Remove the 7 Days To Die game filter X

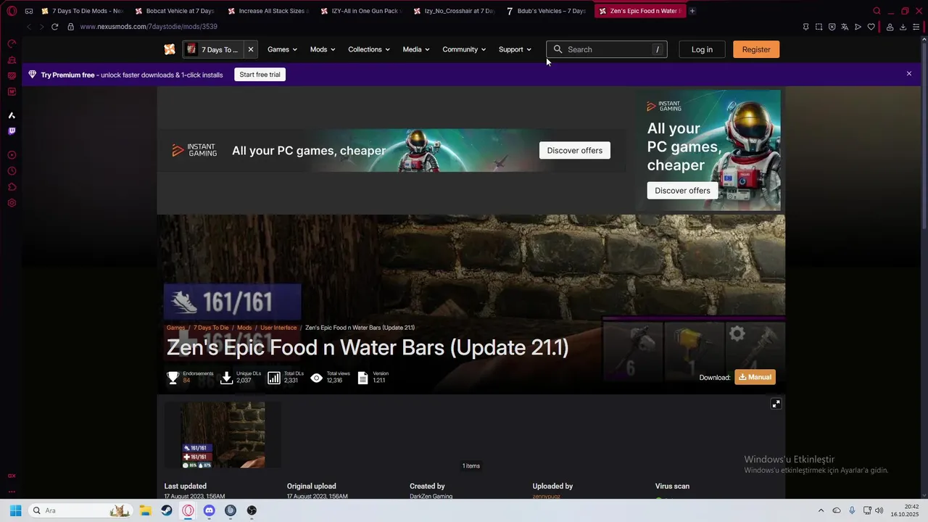250,49
